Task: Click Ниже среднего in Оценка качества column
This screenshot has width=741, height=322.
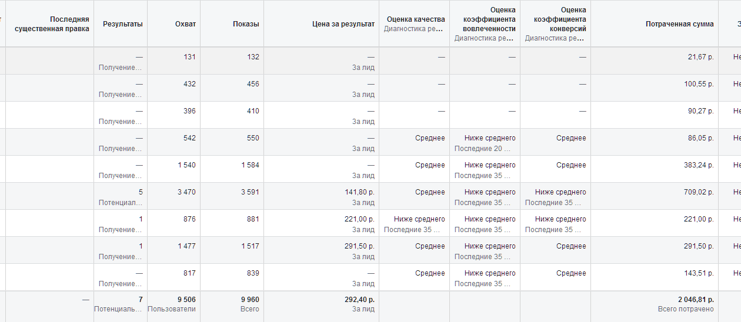Action: pyautogui.click(x=419, y=219)
